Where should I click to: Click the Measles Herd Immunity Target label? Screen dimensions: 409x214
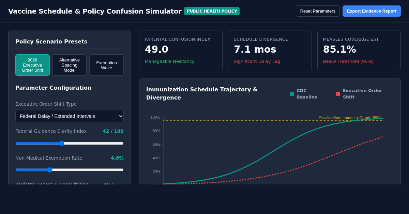click(x=350, y=118)
